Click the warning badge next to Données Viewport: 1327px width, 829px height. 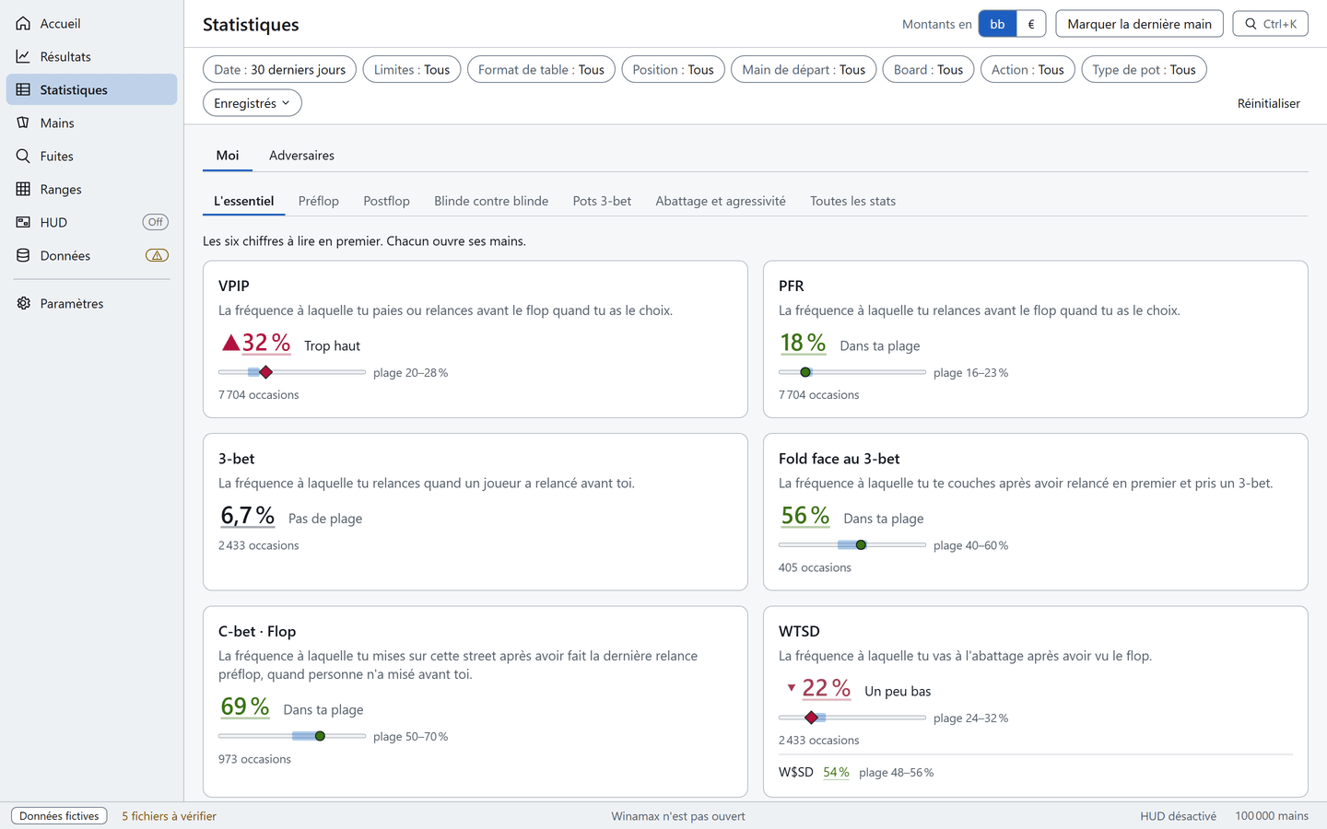click(x=157, y=255)
